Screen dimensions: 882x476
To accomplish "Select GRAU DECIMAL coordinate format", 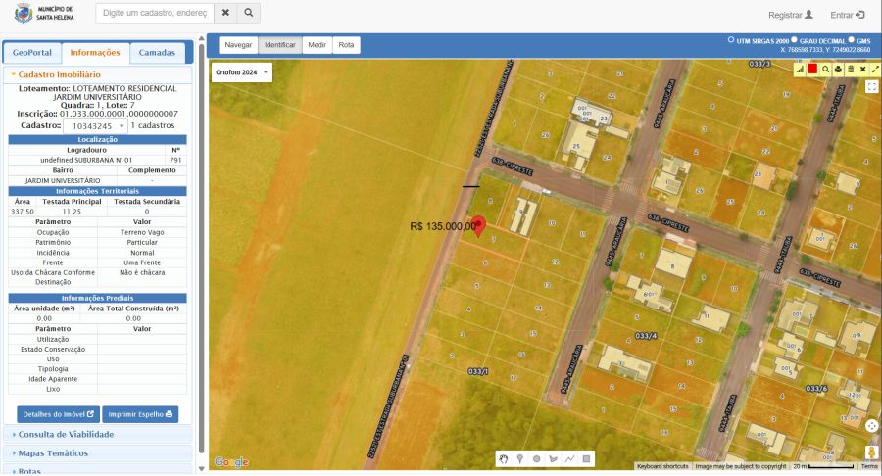I will 794,40.
